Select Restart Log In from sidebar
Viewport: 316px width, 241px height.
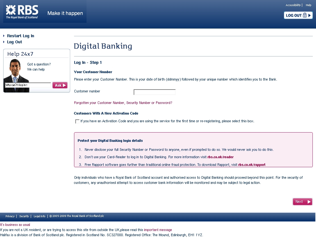click(21, 36)
